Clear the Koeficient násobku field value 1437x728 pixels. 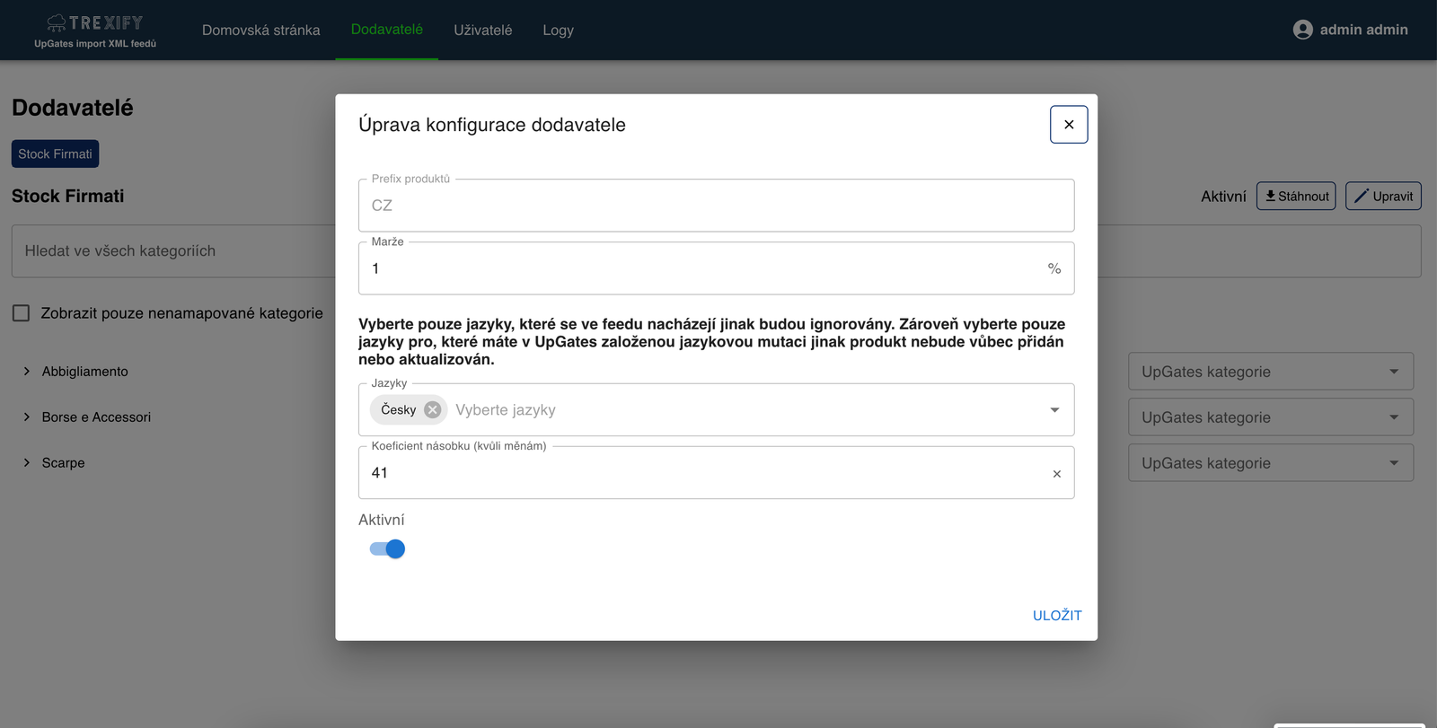coord(1056,474)
